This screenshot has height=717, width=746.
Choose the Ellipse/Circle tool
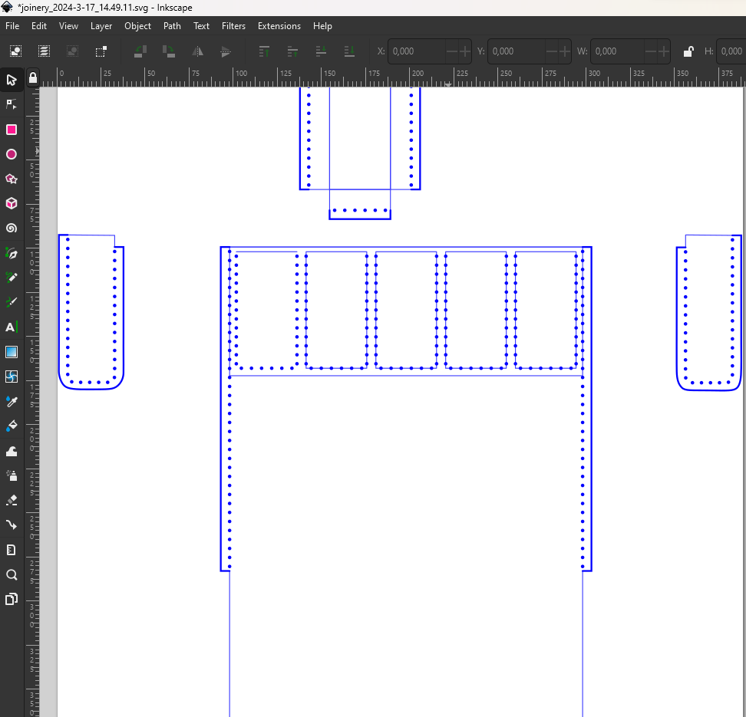[12, 154]
